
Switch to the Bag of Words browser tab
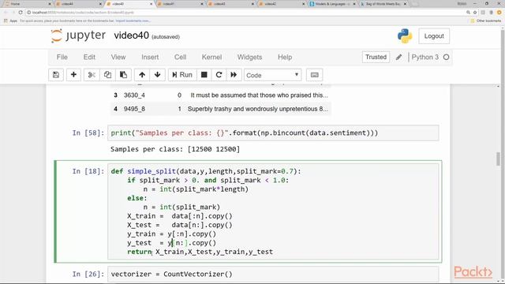[x=383, y=4]
